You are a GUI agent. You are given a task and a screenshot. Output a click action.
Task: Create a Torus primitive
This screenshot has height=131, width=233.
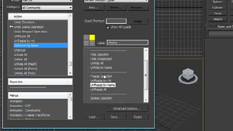point(218,13)
